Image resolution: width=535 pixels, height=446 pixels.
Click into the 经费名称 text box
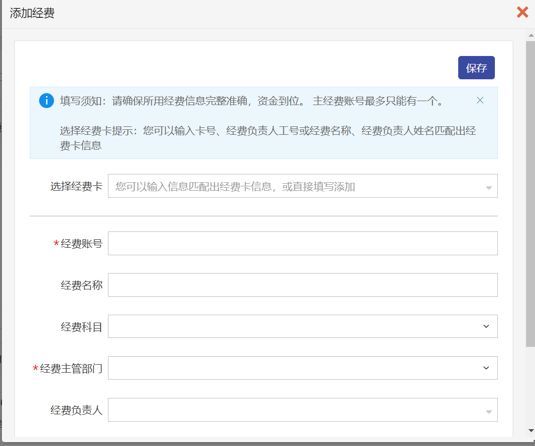[302, 285]
